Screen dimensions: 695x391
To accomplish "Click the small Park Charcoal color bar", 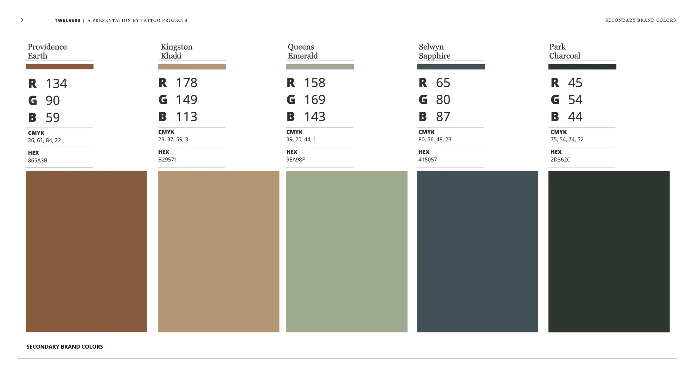I will click(582, 67).
